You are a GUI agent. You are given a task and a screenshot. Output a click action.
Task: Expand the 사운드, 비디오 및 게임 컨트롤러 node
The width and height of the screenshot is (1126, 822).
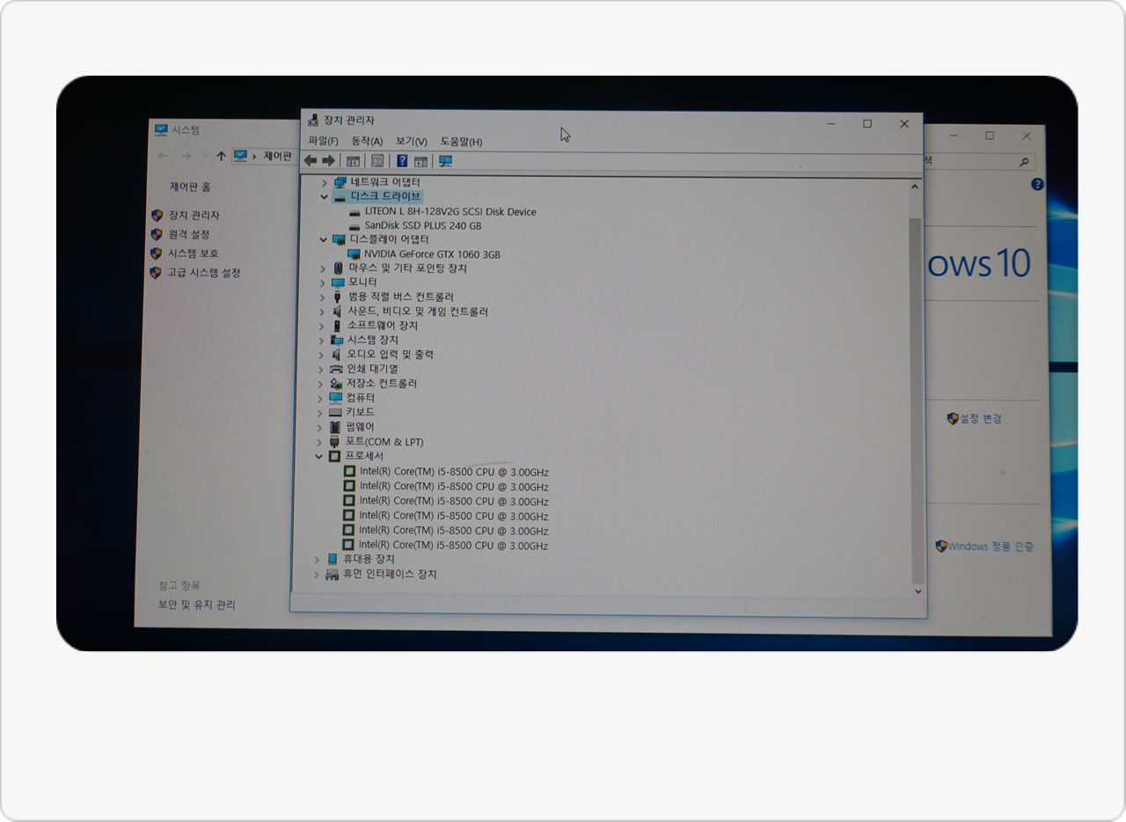tap(322, 312)
